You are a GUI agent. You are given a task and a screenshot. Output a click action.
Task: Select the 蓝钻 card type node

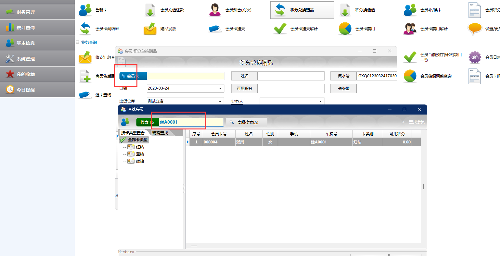point(140,154)
